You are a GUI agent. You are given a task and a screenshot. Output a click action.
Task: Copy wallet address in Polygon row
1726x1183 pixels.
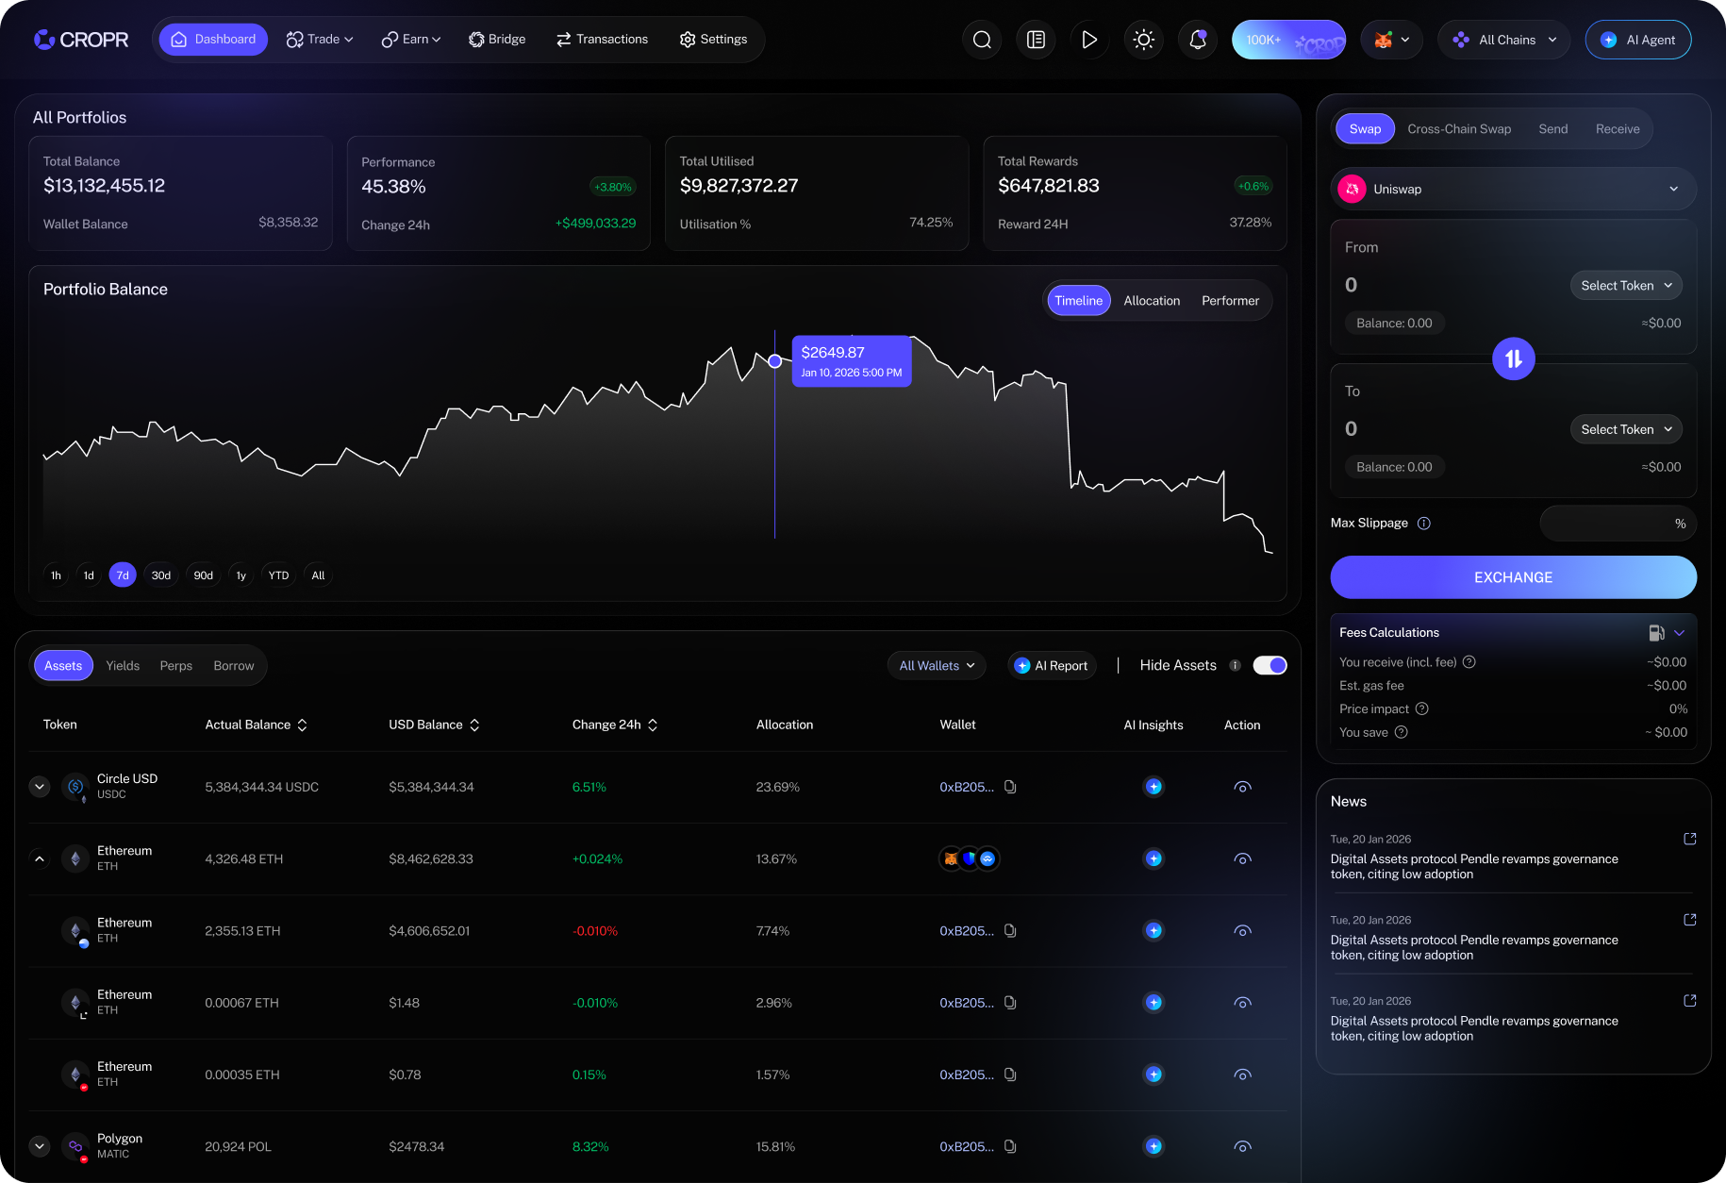point(1010,1147)
